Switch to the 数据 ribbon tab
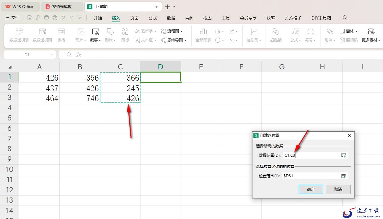Viewport: 383px width, 219px height. coord(171,18)
